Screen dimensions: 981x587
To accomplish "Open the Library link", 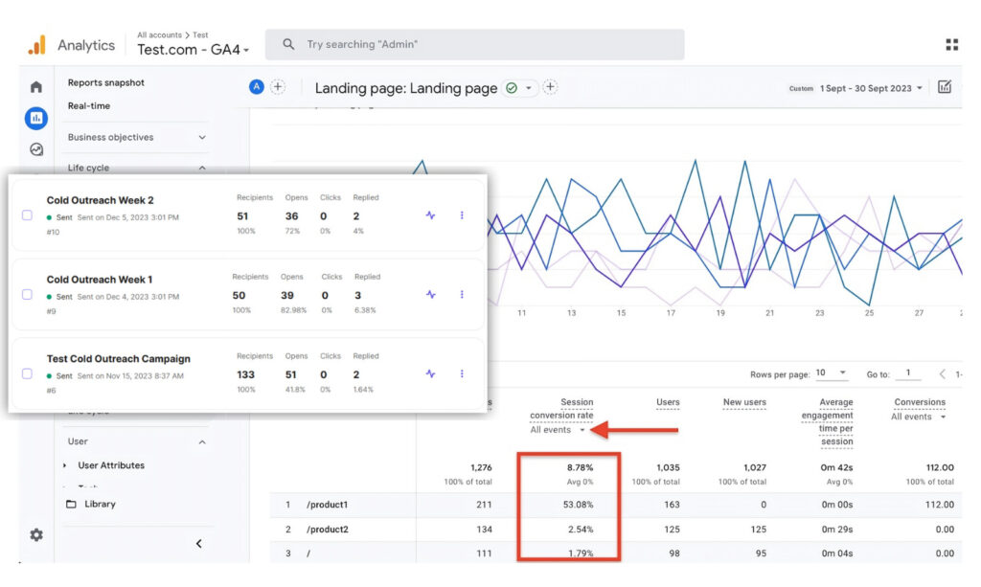I will click(99, 504).
